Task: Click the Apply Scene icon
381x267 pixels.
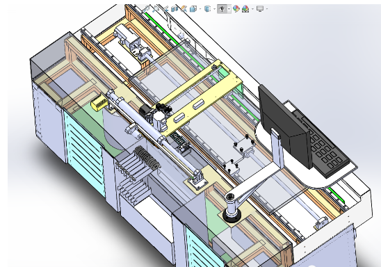Action: tap(245, 9)
